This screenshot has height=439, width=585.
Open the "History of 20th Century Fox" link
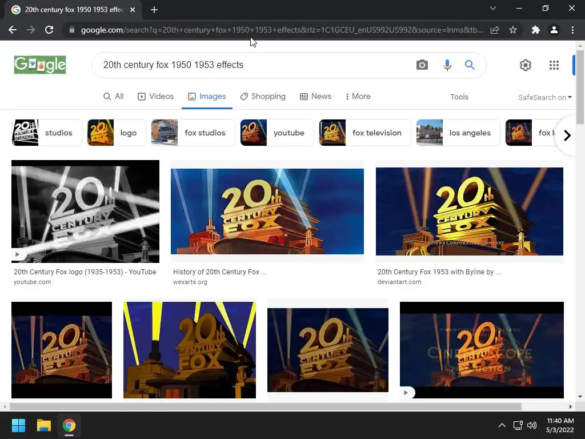click(x=220, y=272)
